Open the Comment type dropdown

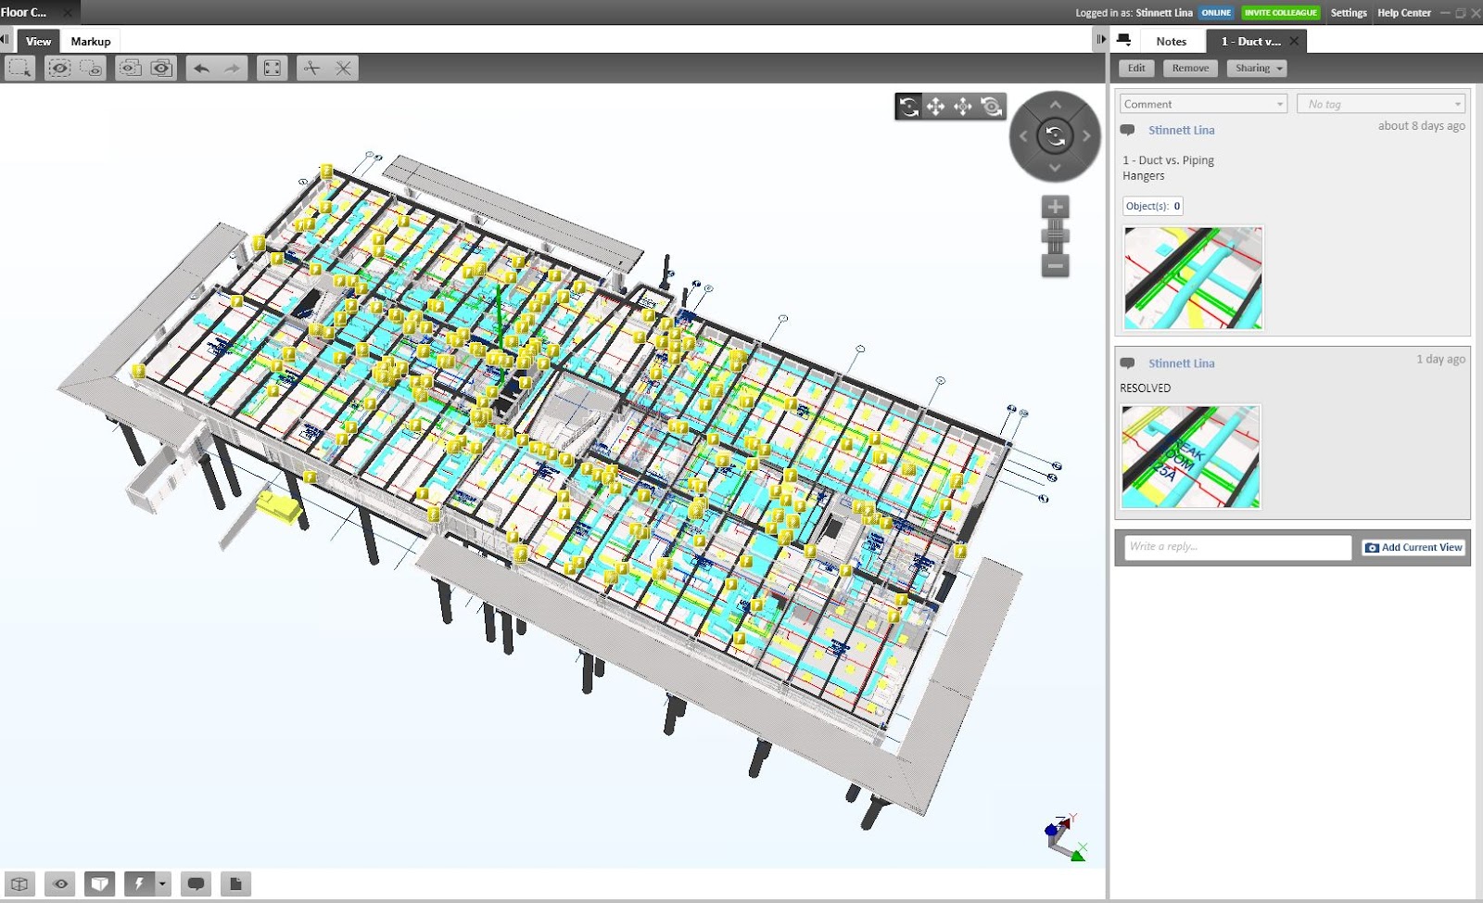[x=1203, y=104]
